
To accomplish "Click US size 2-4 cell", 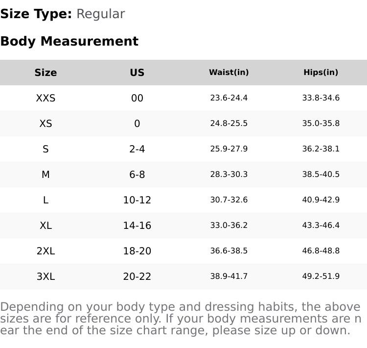I will tap(137, 149).
